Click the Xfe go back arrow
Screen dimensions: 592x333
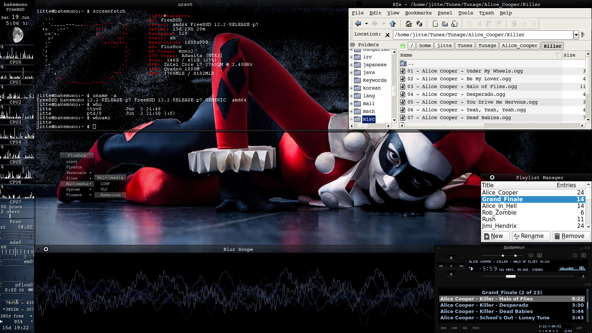coord(358,24)
